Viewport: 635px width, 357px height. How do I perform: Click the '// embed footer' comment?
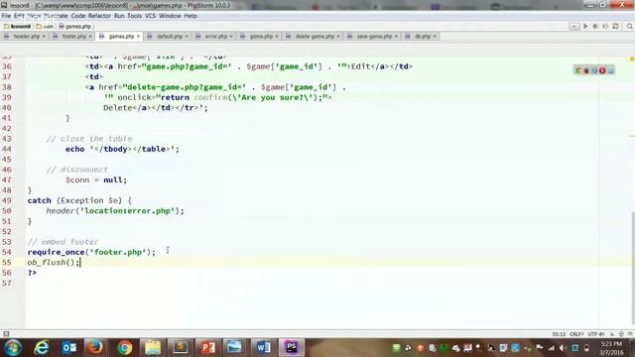pos(63,242)
